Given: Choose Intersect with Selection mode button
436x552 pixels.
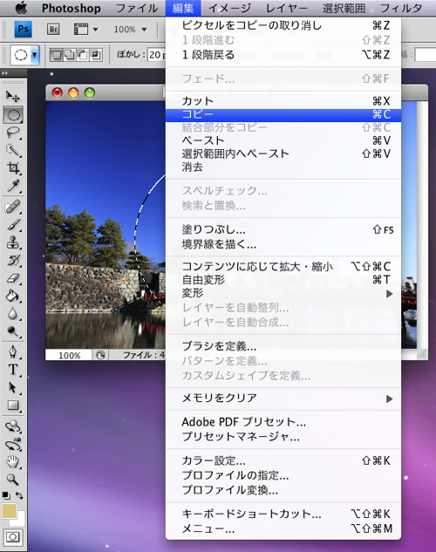Looking at the screenshot, I should (x=95, y=55).
